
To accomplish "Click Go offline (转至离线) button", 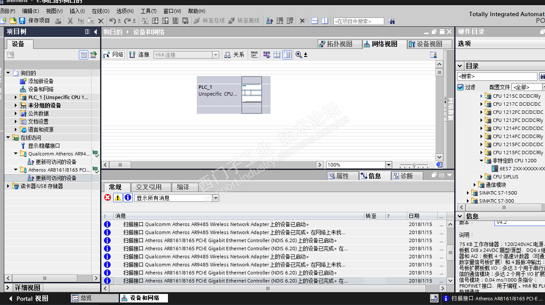I will pyautogui.click(x=244, y=20).
